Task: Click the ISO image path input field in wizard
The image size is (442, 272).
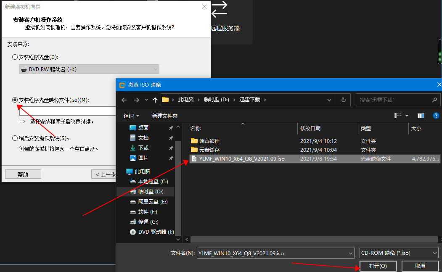Action: tap(68, 111)
